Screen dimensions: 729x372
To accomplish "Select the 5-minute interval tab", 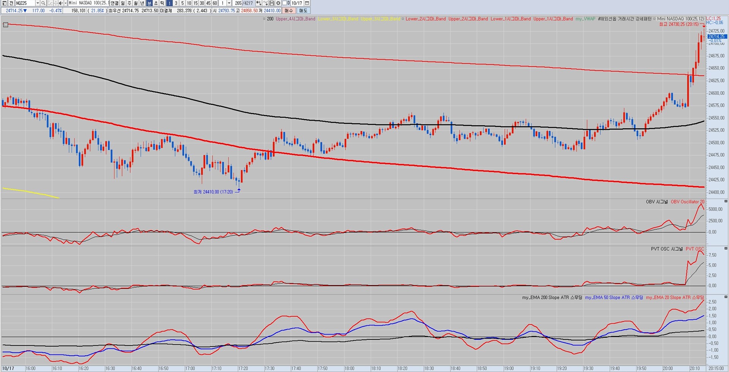I will click(x=182, y=3).
